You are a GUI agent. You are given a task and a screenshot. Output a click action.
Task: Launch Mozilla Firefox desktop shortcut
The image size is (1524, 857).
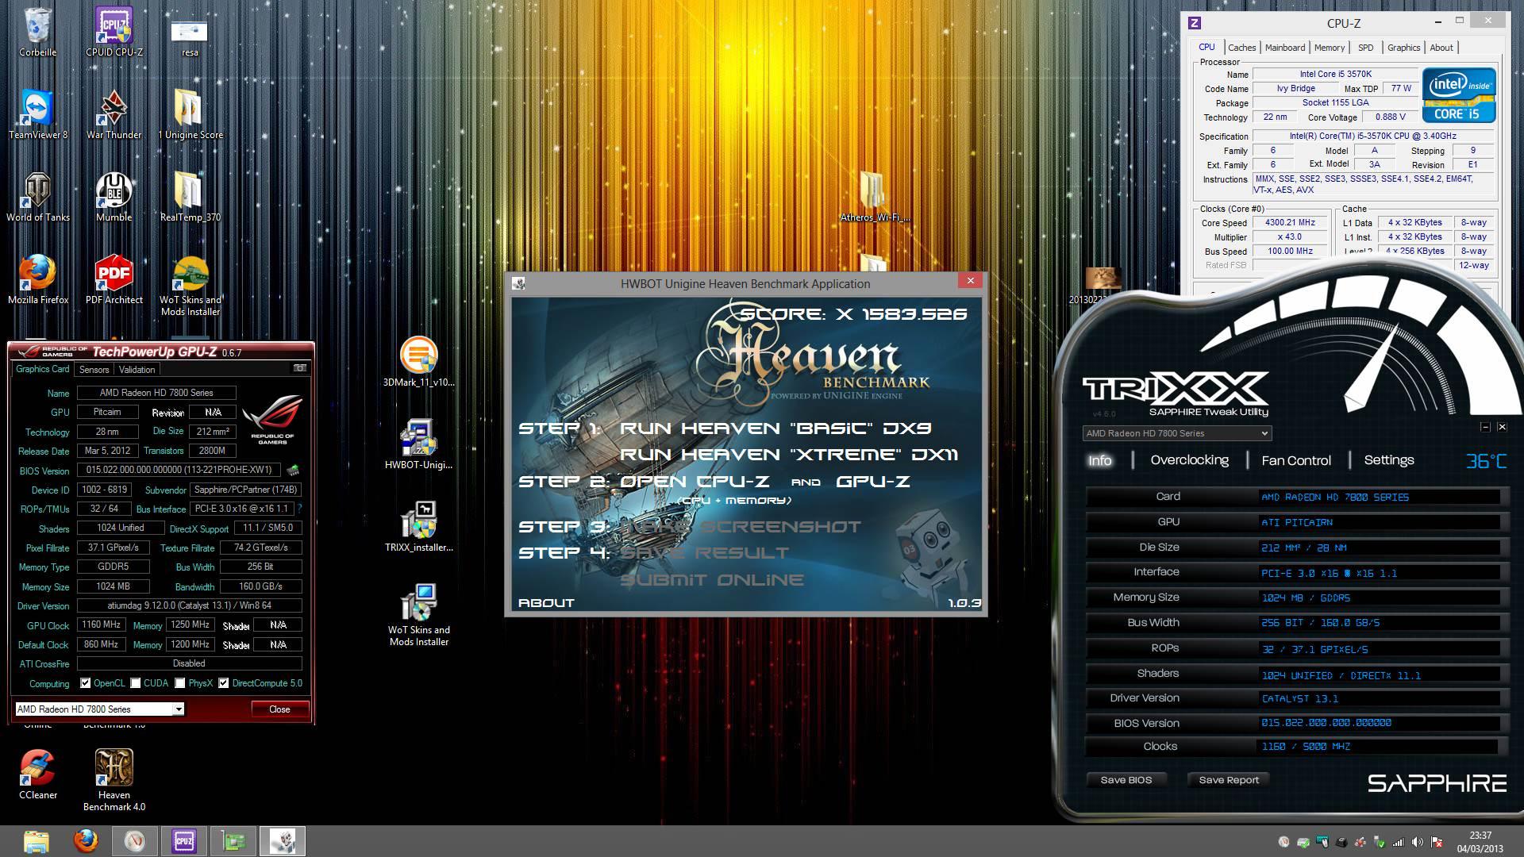(x=37, y=279)
